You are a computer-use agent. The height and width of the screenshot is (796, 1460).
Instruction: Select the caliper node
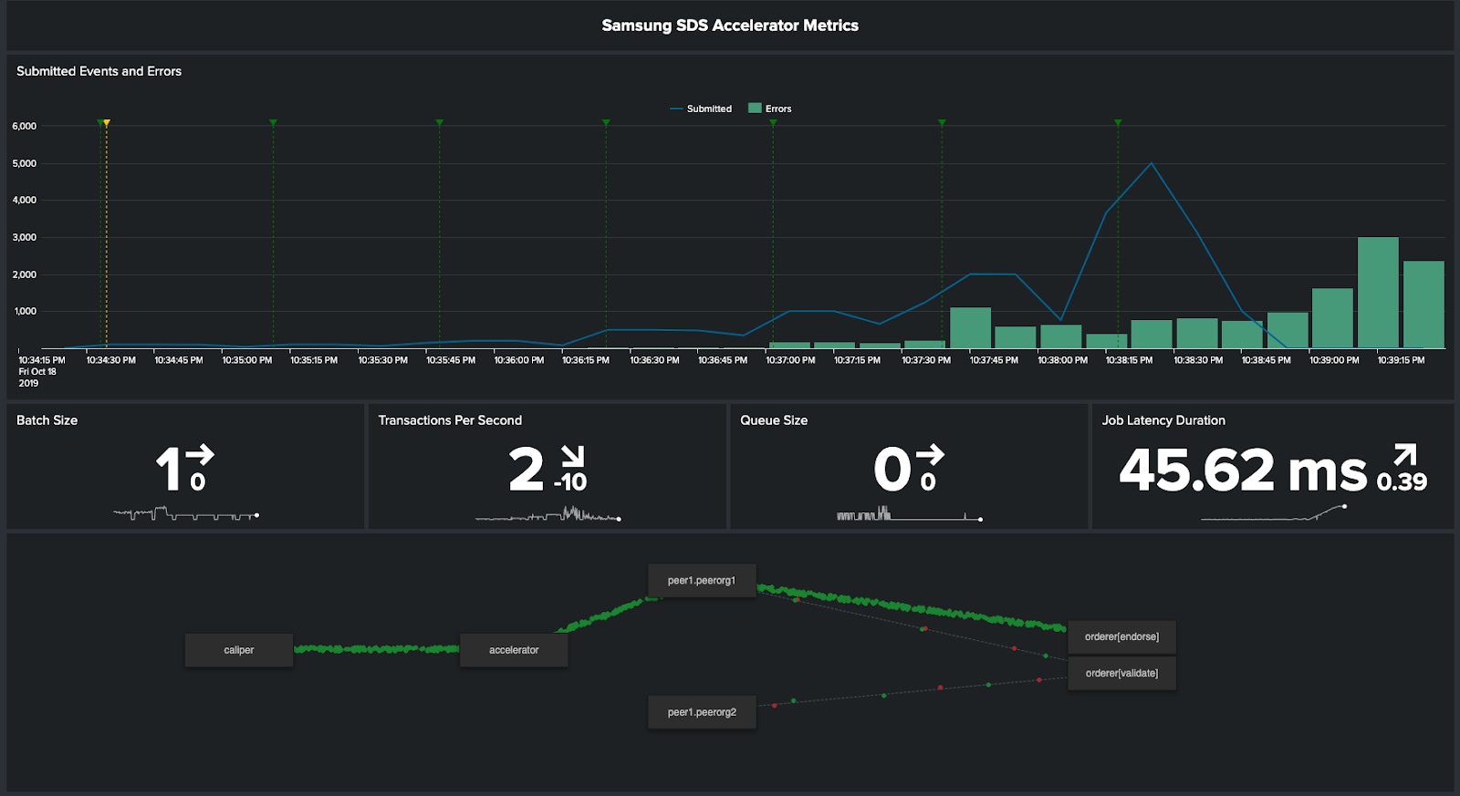tap(239, 650)
